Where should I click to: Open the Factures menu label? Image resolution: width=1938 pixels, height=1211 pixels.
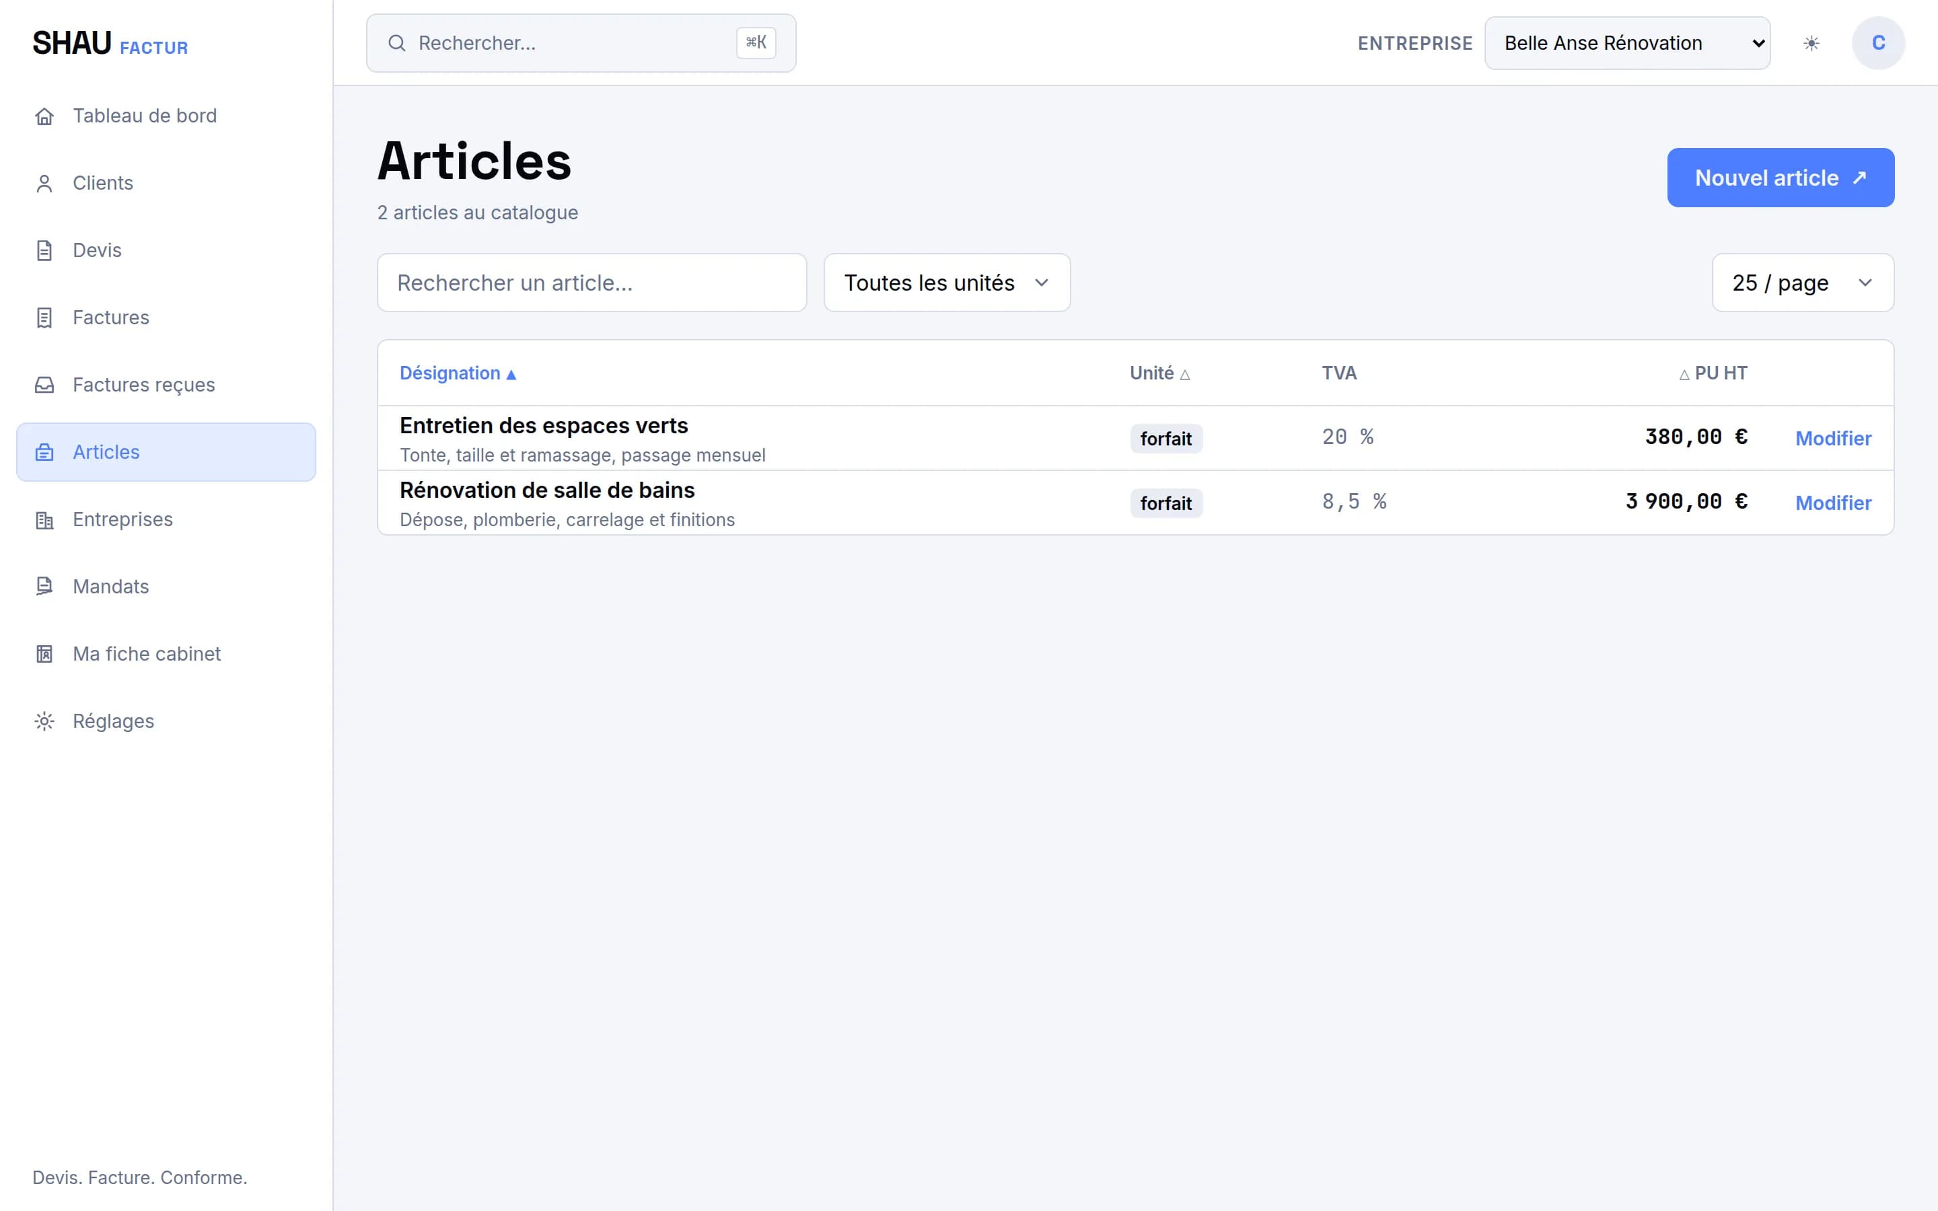[x=110, y=318]
